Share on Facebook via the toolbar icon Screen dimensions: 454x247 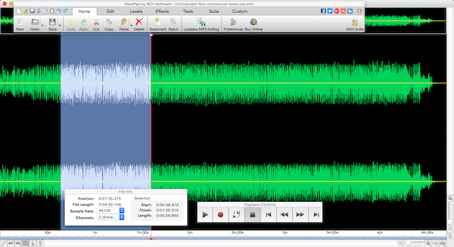323,11
